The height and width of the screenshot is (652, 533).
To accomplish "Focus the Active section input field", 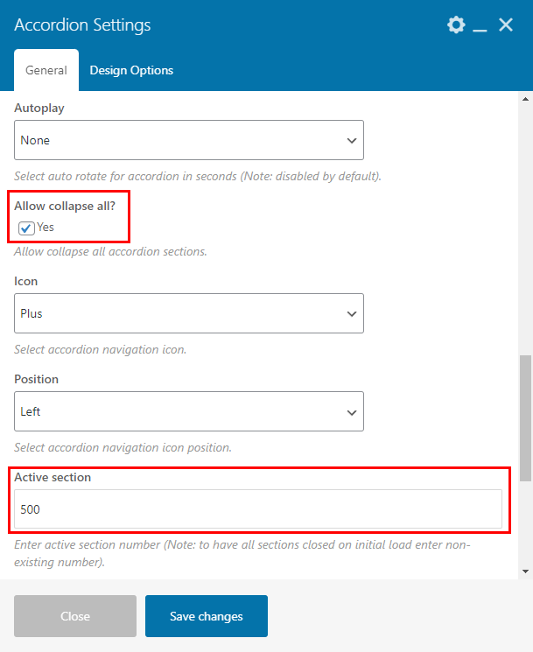I will (258, 509).
